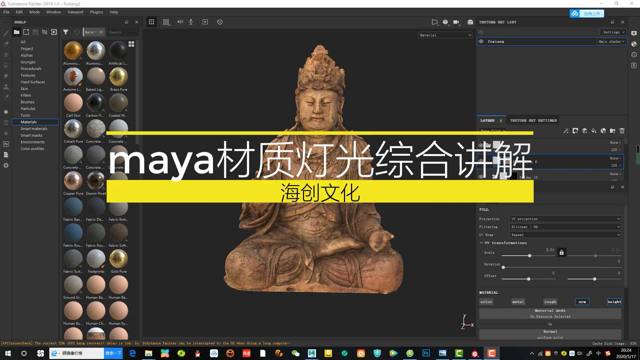Toggle symmetry icon in viewport toolbar
The image size is (640, 360).
point(180,22)
